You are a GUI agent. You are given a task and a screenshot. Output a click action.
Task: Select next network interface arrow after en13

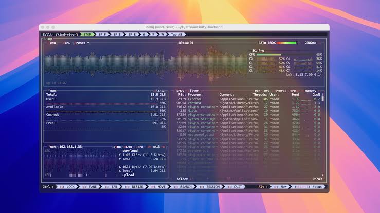pyautogui.click(x=164, y=147)
